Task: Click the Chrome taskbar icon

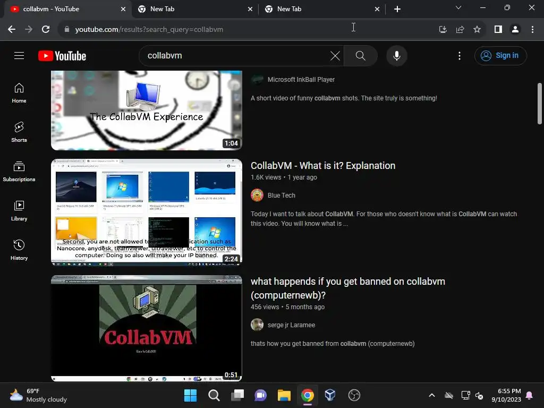Action: 308,395
